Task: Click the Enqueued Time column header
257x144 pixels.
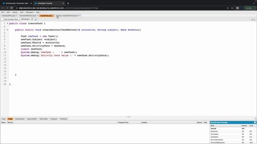Action: pyautogui.click(x=129, y=122)
